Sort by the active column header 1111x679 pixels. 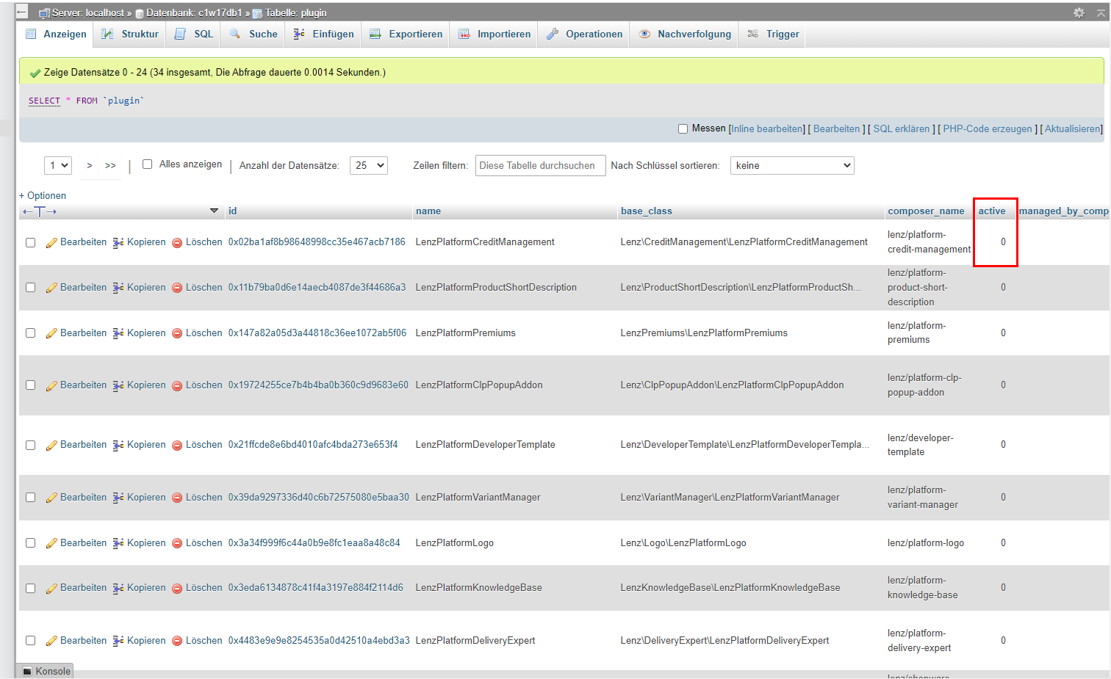click(991, 211)
